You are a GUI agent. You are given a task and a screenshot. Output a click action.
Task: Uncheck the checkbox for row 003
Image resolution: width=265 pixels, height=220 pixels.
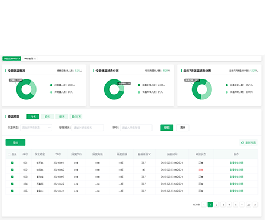(x=12, y=177)
